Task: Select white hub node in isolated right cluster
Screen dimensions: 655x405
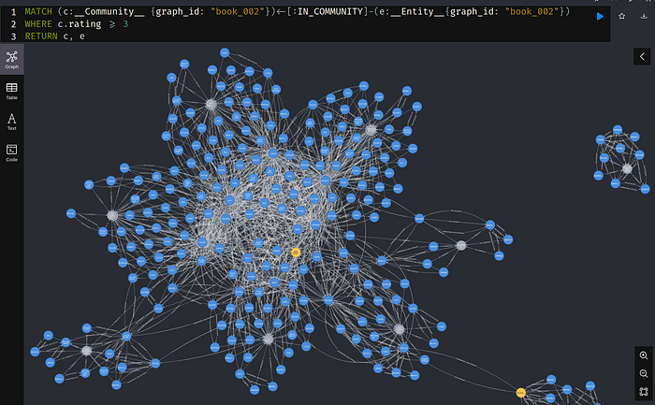Action: click(627, 168)
